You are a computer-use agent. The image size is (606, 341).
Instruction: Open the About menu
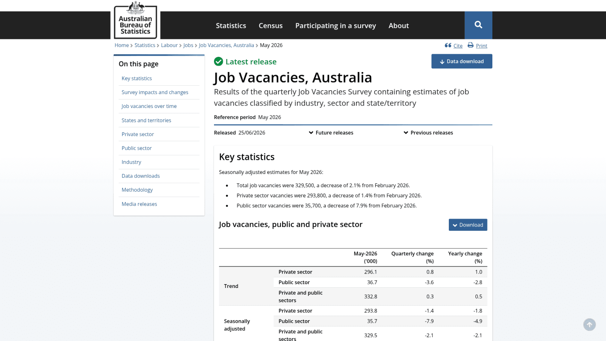pos(398,25)
